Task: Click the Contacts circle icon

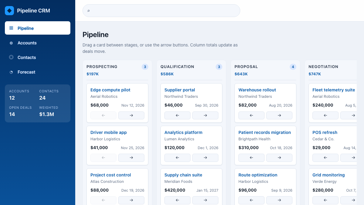Action: click(x=11, y=57)
